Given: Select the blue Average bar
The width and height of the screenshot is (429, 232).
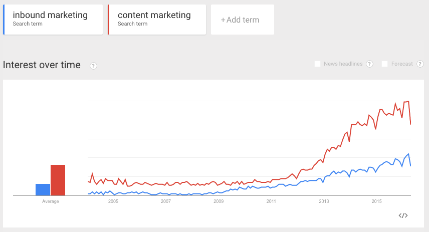Looking at the screenshot, I should tap(43, 189).
